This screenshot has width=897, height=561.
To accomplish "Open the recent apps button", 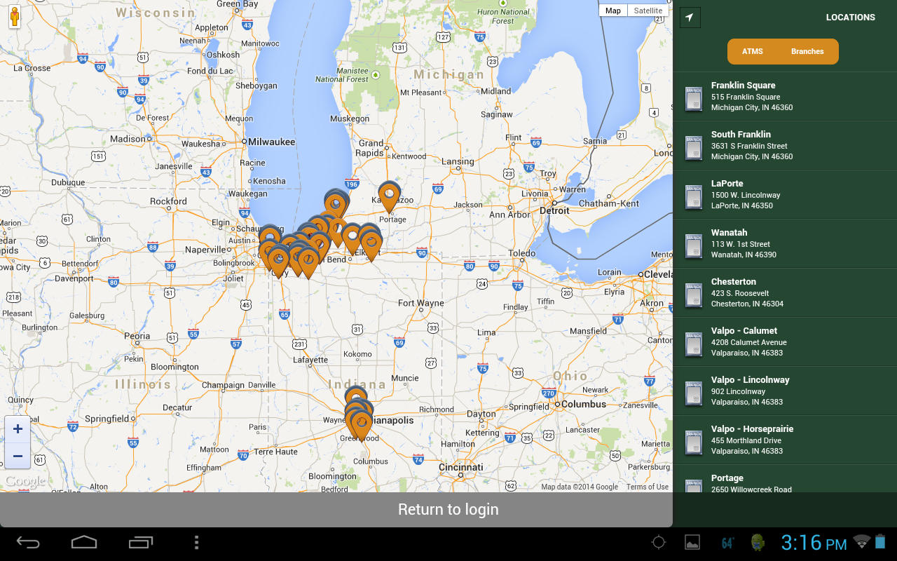I will [140, 543].
